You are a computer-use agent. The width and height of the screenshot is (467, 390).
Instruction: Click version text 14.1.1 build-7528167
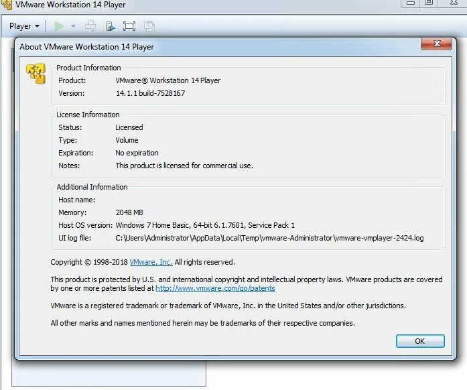click(150, 93)
